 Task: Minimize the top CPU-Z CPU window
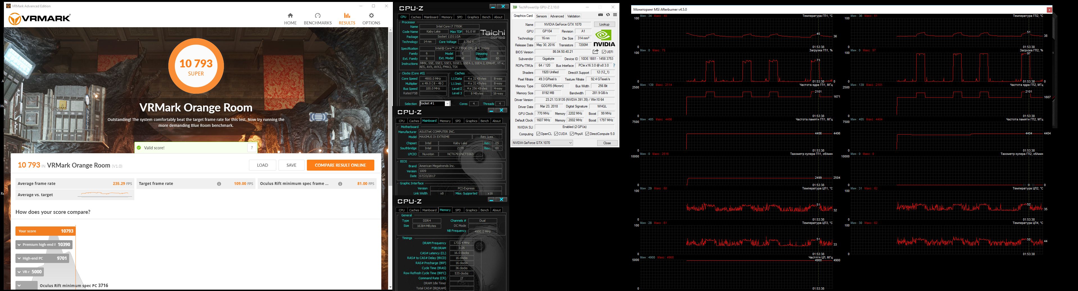pos(493,7)
